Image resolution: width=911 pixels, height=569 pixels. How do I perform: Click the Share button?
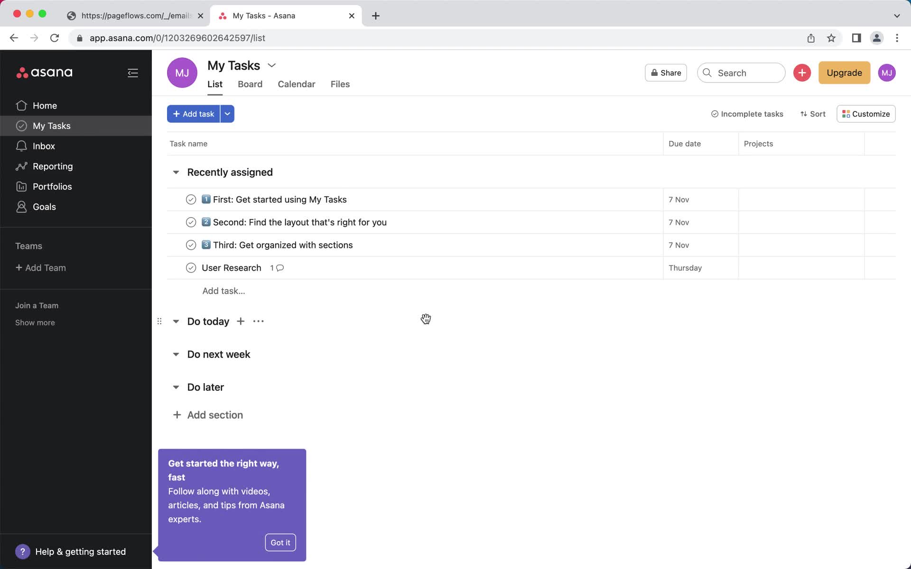tap(666, 73)
